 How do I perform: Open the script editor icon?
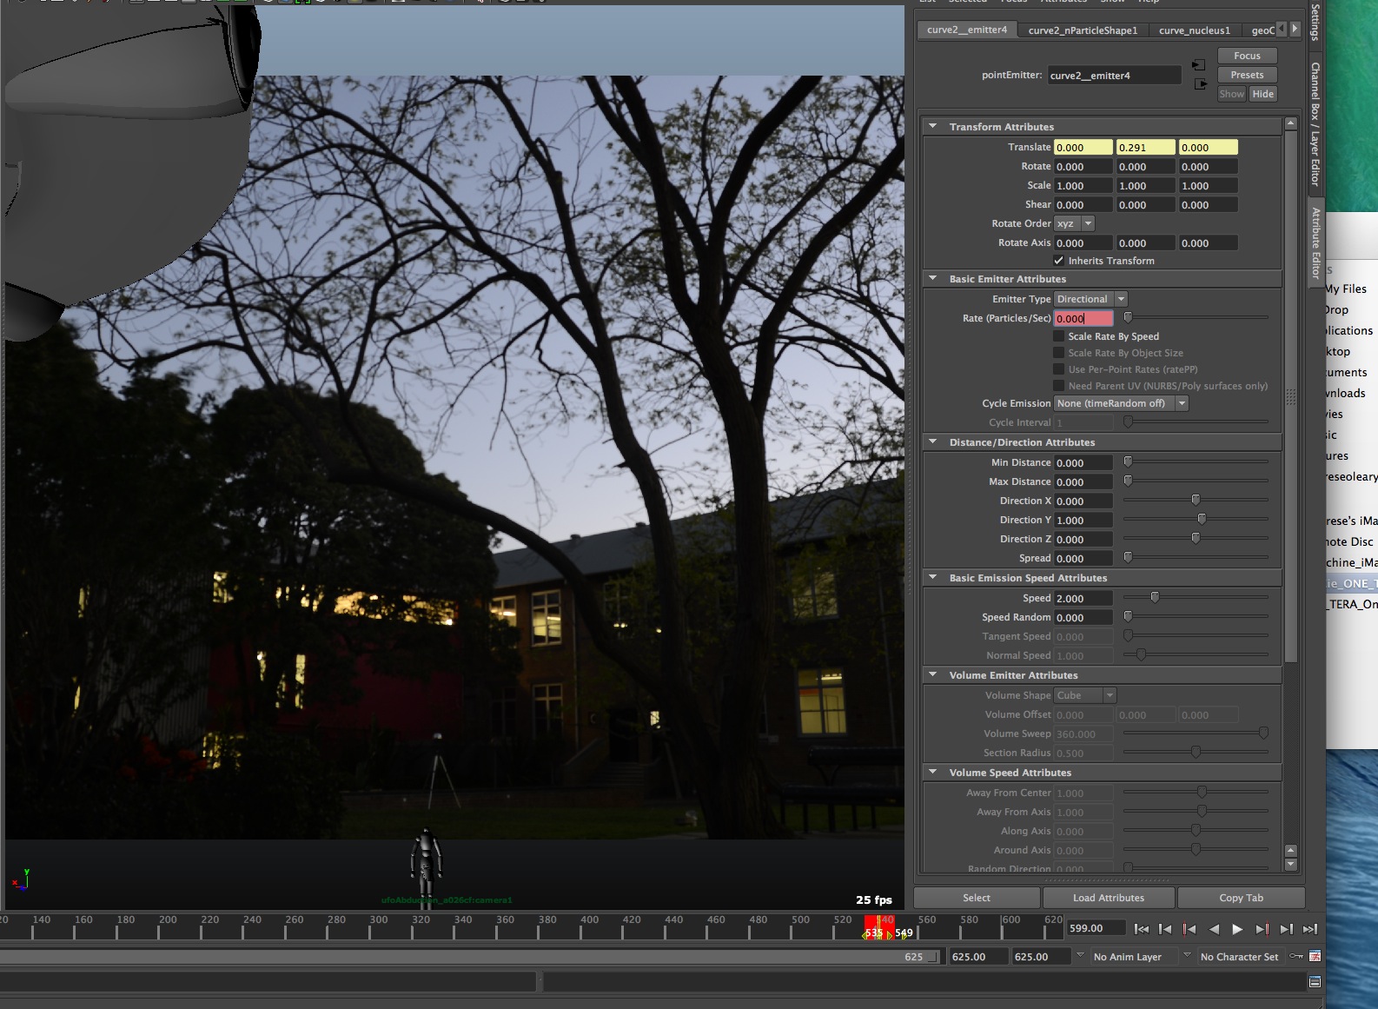pos(1315,982)
